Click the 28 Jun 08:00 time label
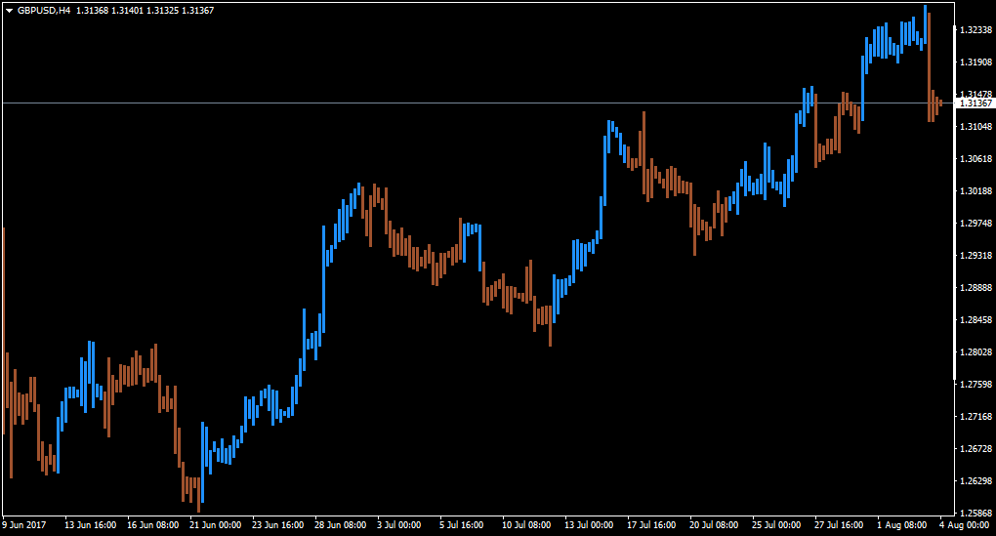The image size is (996, 536). coord(341,525)
